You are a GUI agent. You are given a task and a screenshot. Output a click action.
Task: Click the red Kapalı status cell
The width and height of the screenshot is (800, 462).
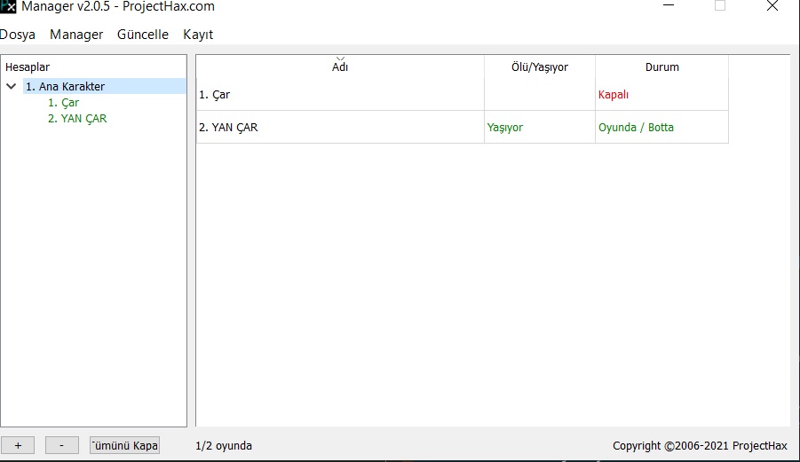coord(614,95)
